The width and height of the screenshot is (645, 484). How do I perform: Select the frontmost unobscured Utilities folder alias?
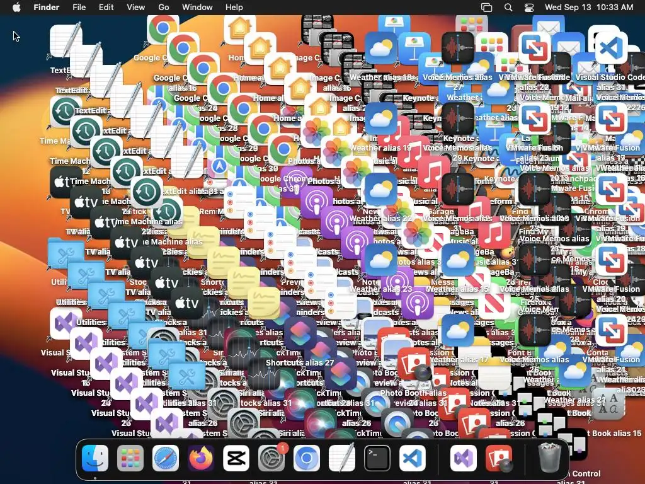[x=186, y=376]
